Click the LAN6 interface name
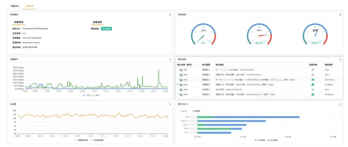 click(x=185, y=94)
